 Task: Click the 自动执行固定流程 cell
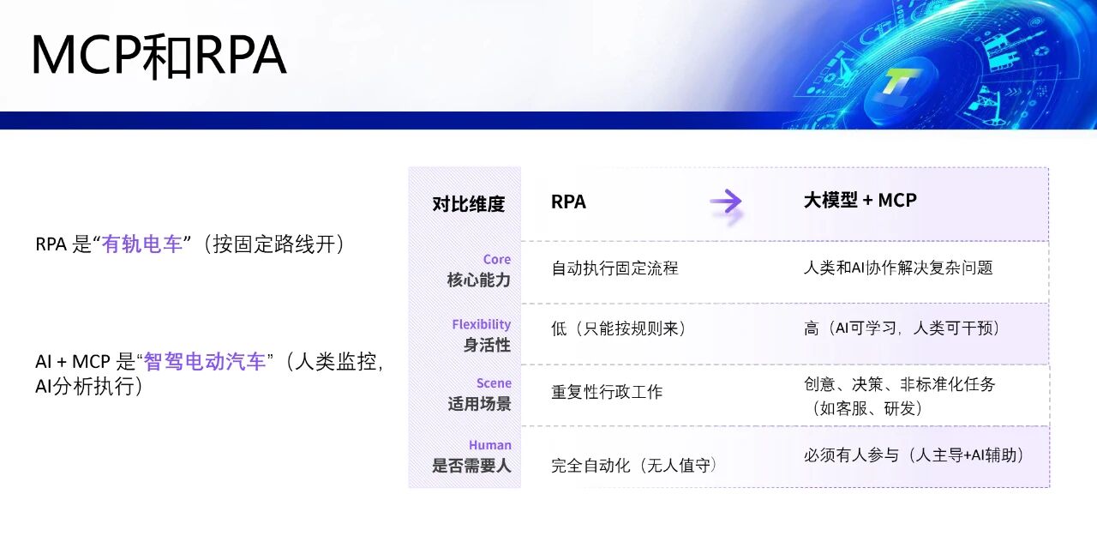pyautogui.click(x=614, y=268)
